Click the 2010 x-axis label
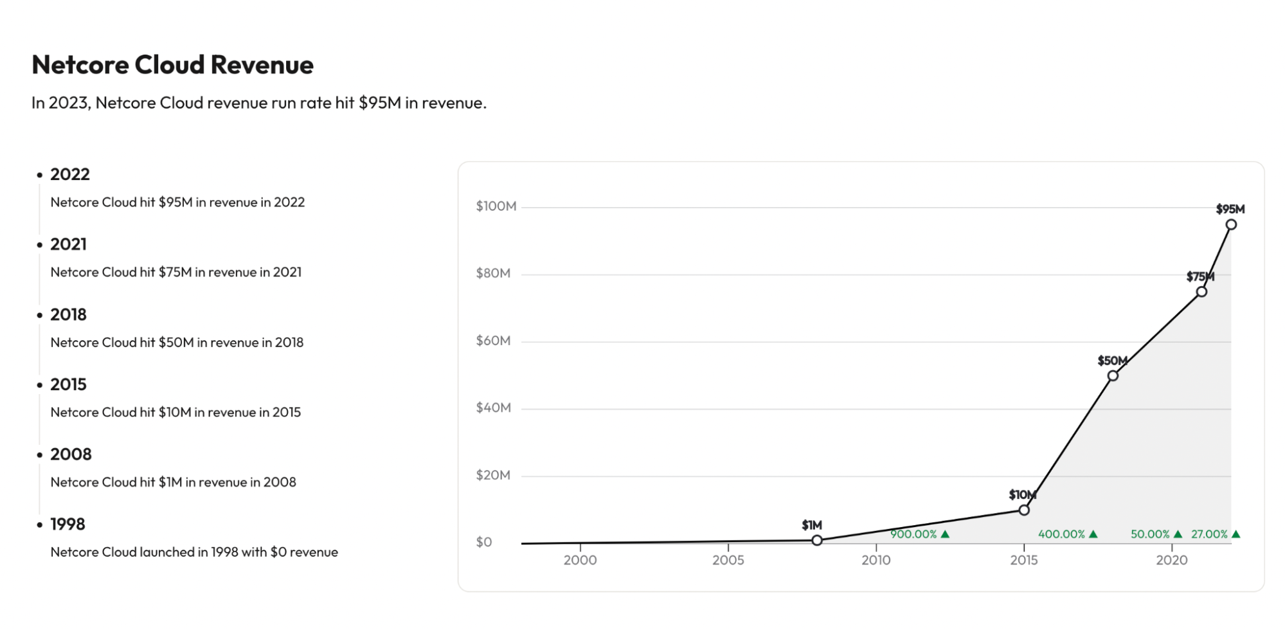 [876, 560]
